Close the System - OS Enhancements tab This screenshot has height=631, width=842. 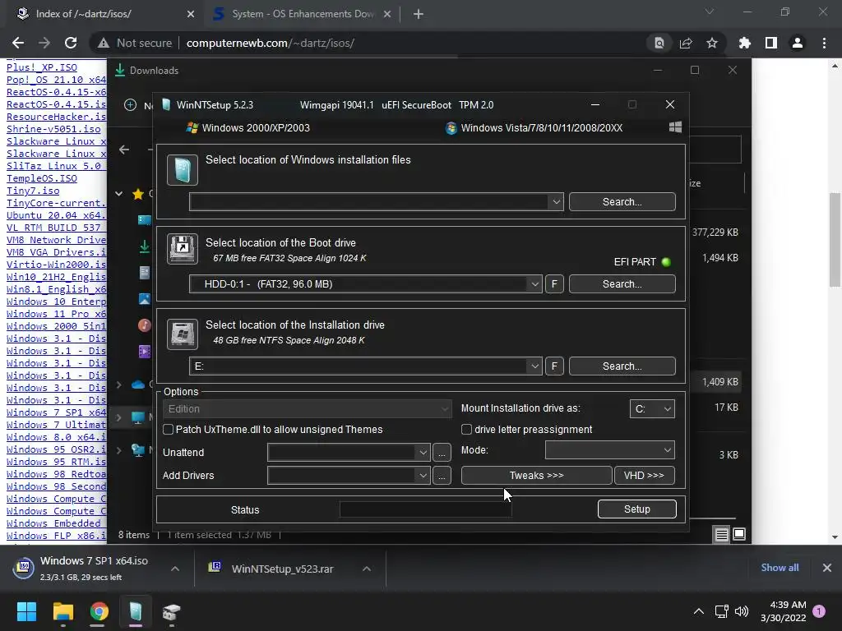387,14
